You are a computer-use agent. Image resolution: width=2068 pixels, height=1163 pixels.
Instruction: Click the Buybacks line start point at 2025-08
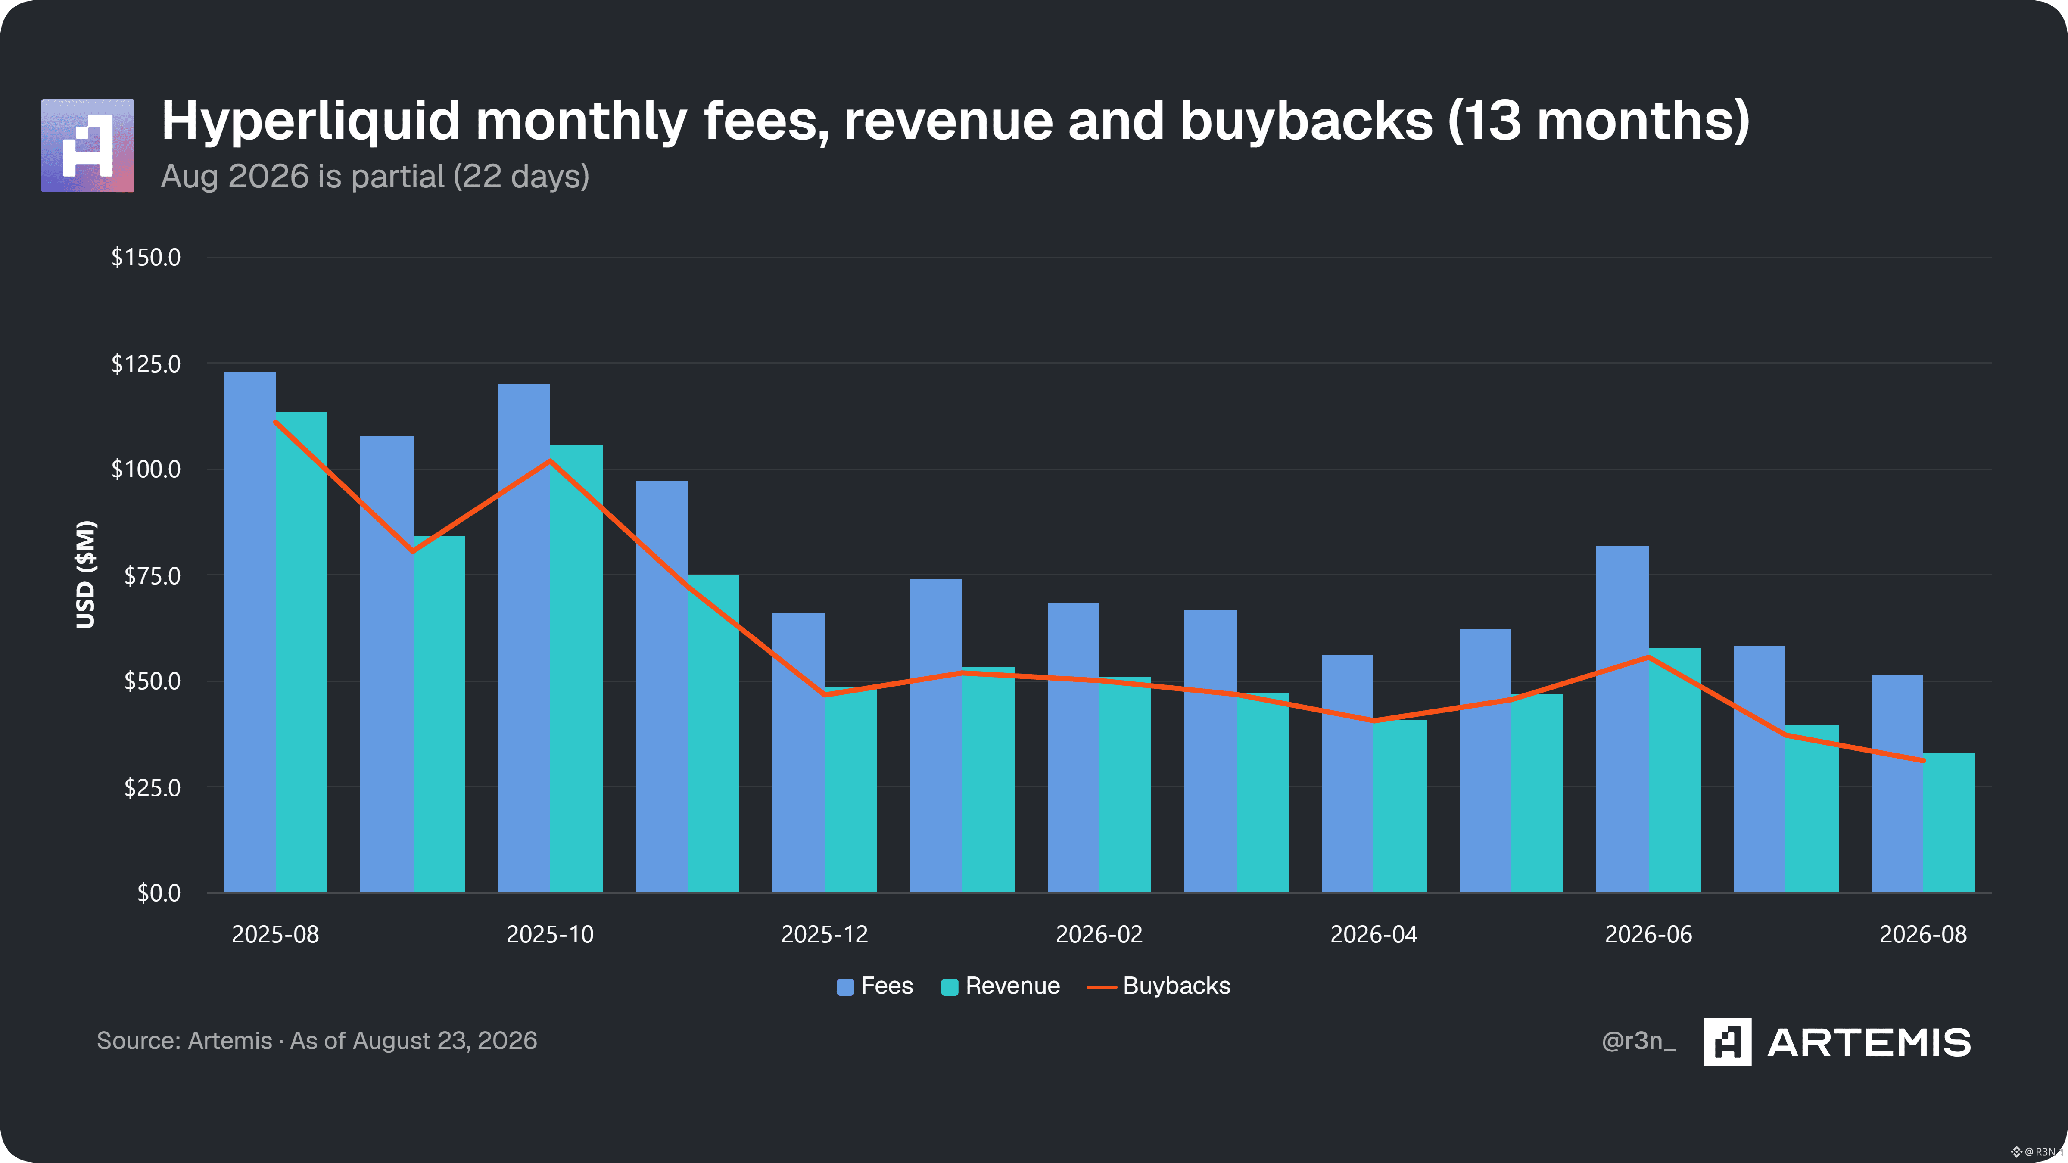tap(275, 421)
